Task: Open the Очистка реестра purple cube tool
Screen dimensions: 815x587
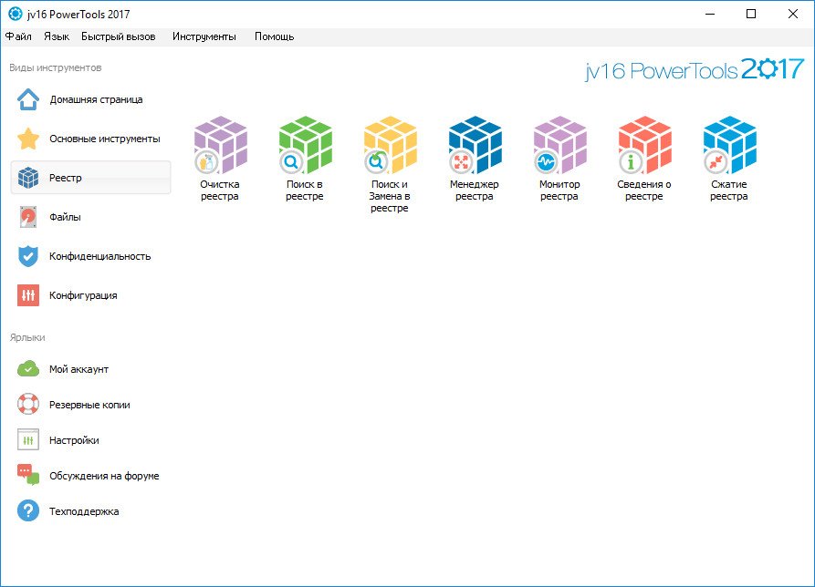Action: pos(220,145)
